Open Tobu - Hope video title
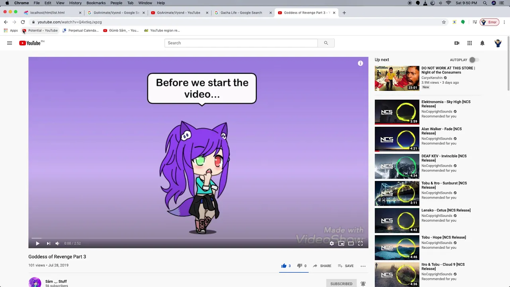Screen dimensions: 510x287 point(443,238)
